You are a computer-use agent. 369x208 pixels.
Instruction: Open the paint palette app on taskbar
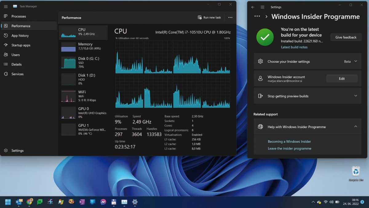(71, 202)
